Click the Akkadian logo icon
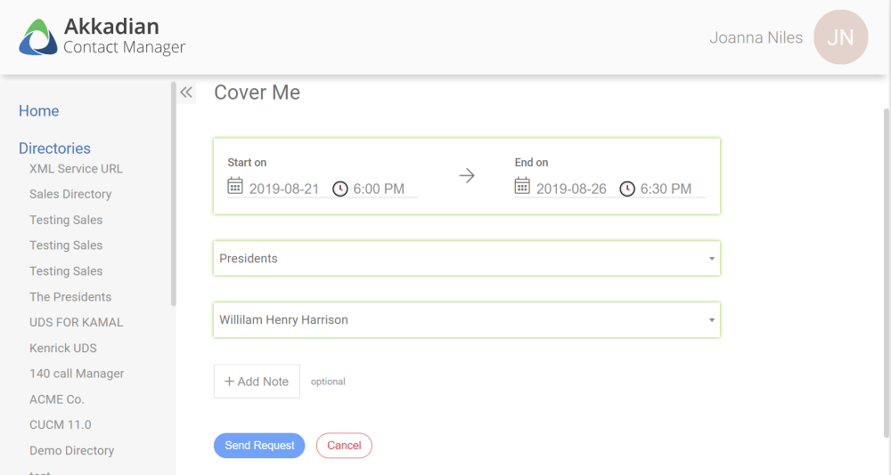891x475 pixels. 38,37
